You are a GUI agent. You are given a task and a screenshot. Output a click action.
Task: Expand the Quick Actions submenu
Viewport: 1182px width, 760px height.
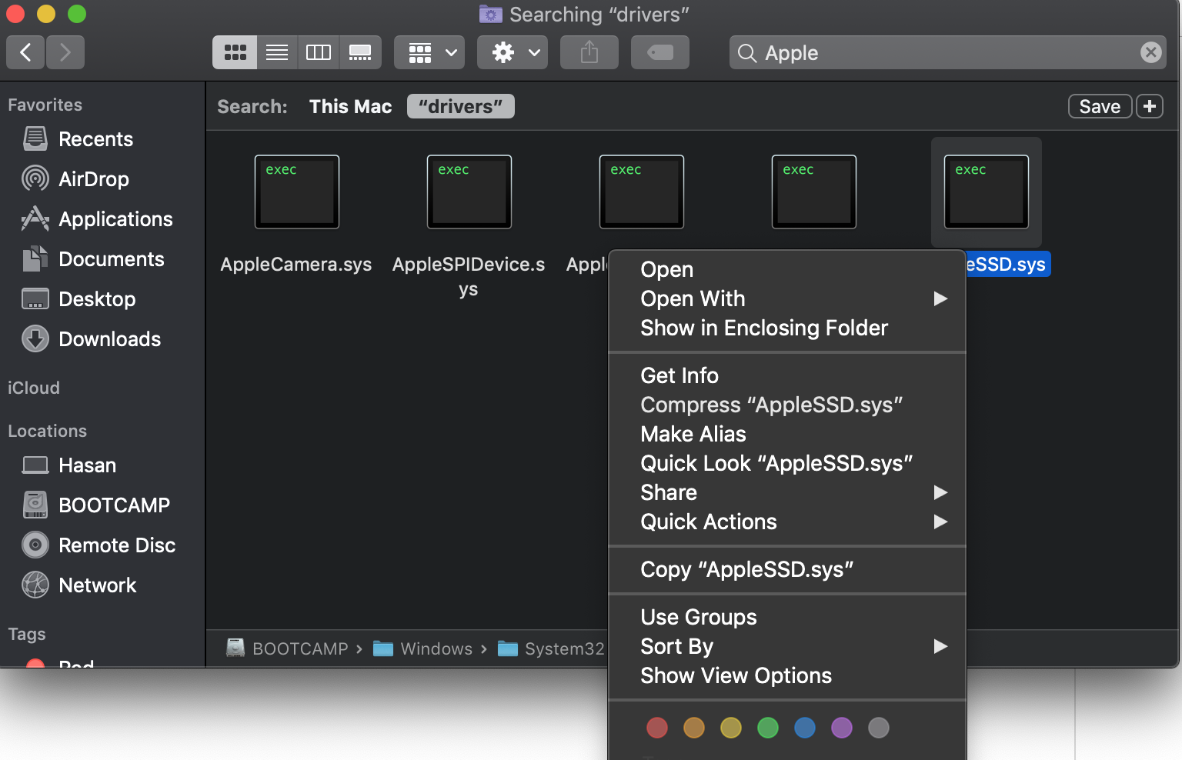786,522
